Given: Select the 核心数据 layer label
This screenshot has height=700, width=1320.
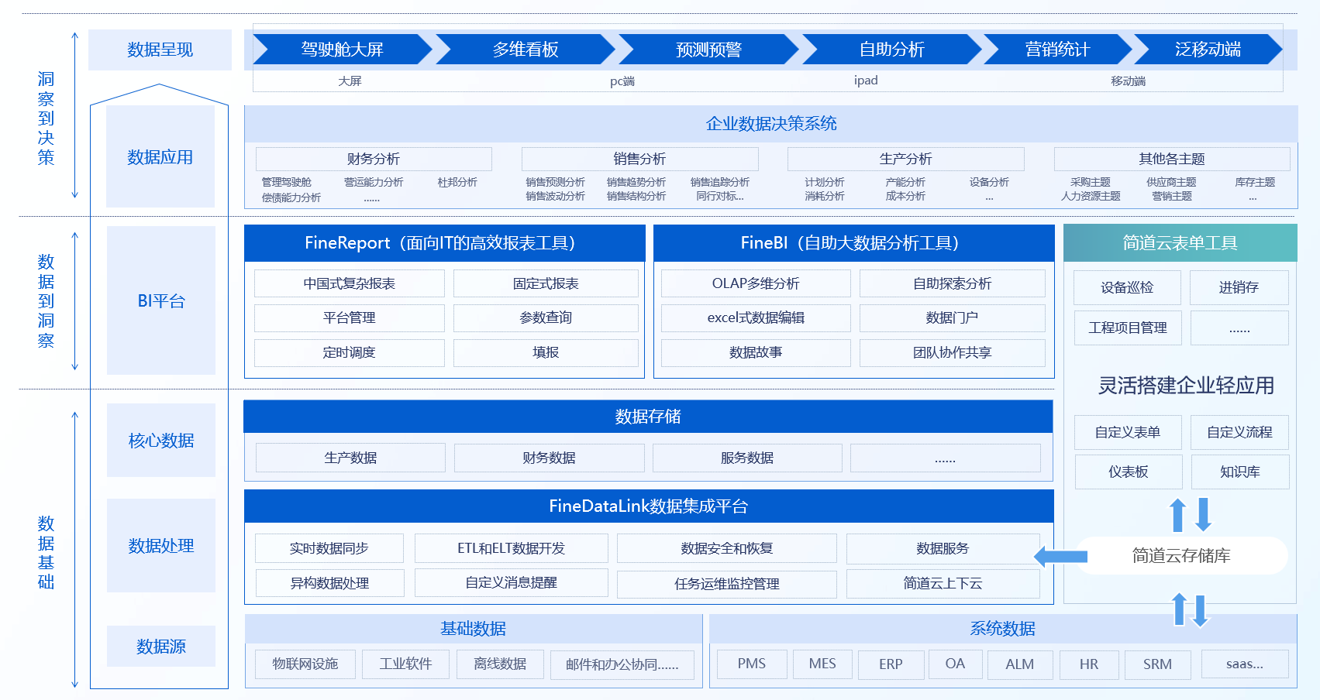Looking at the screenshot, I should 161,441.
